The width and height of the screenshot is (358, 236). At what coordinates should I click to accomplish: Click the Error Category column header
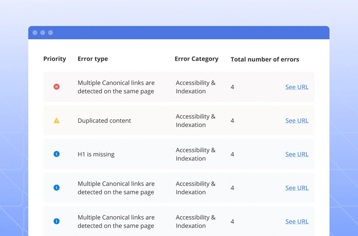(x=196, y=59)
